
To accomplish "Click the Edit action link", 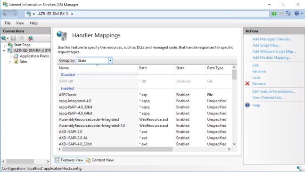I will 257,66.
